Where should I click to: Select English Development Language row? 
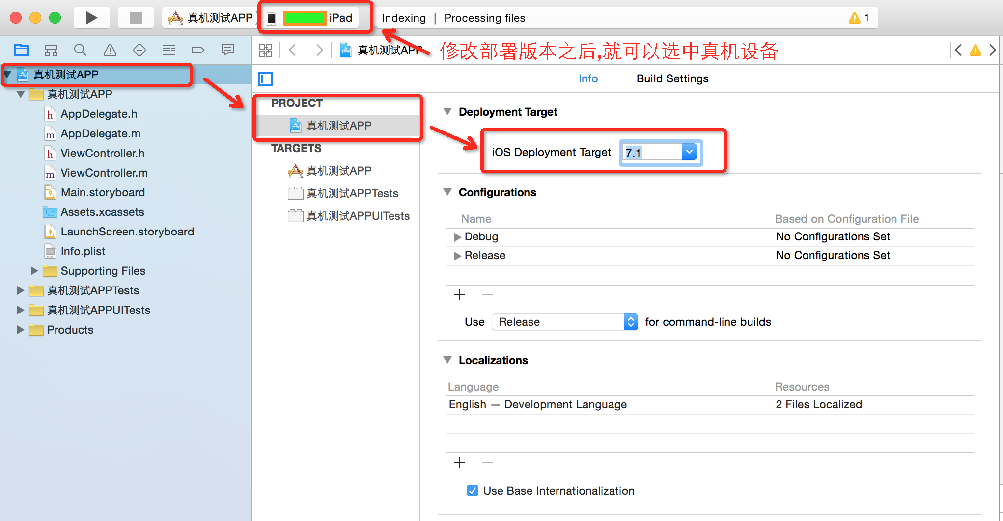[709, 405]
